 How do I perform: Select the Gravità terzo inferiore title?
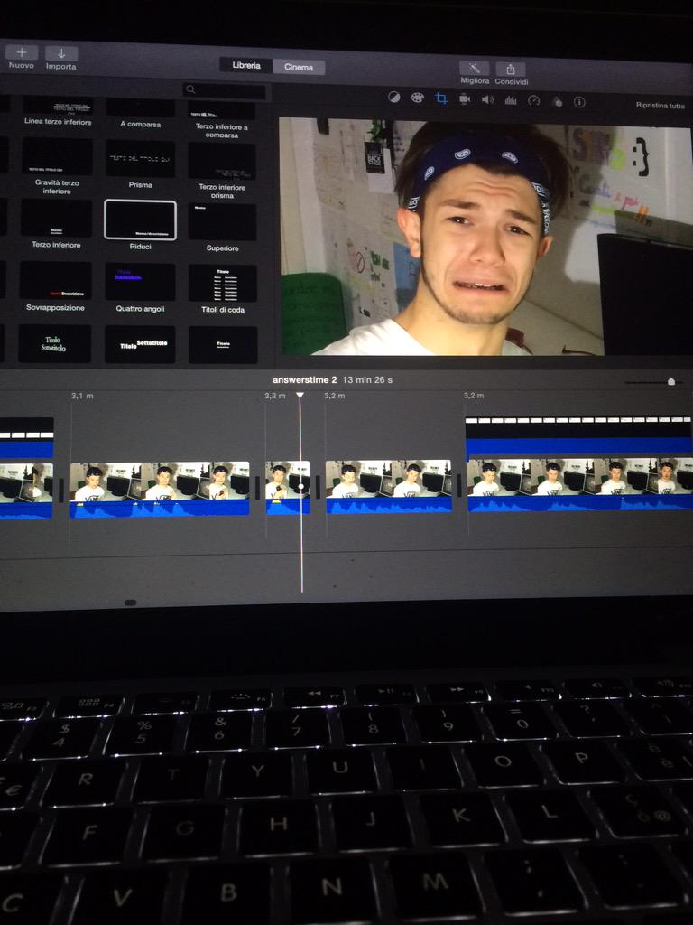(57, 156)
